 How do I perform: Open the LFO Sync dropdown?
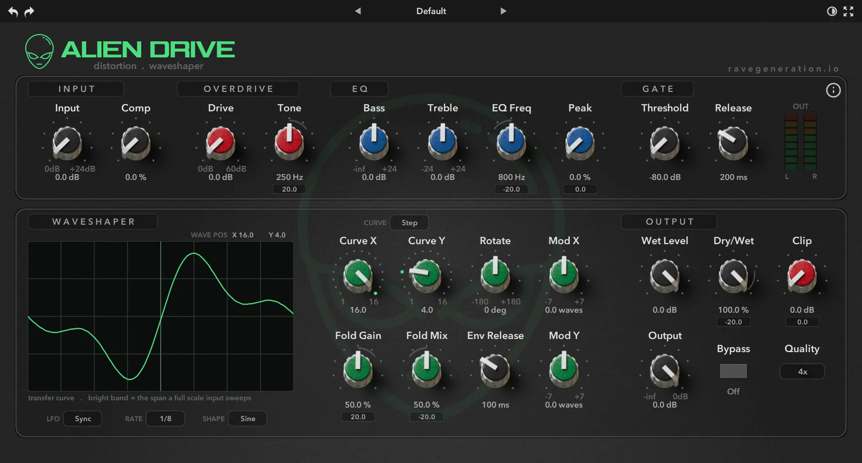coord(83,419)
